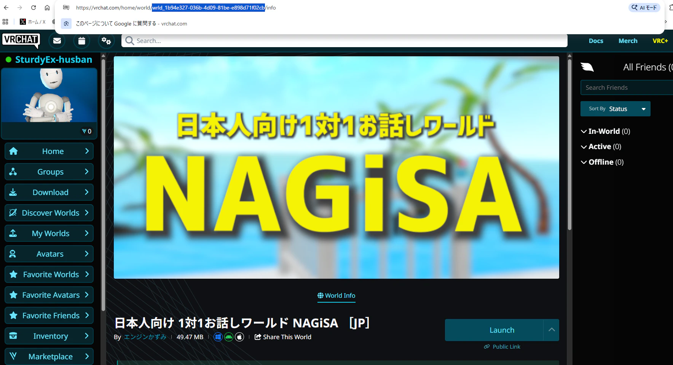Click the Favorite Avatars star icon
The image size is (673, 365).
click(x=13, y=295)
